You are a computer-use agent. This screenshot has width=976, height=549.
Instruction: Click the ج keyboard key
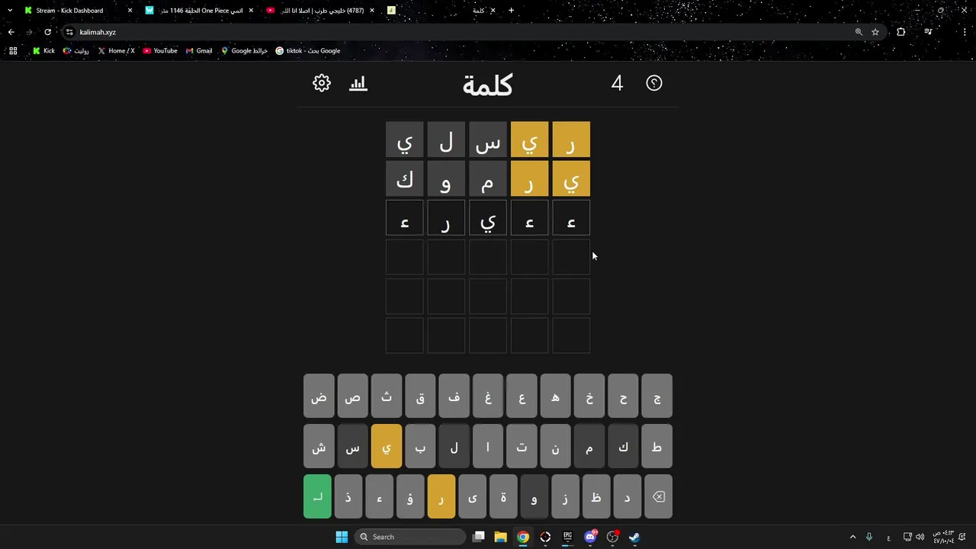657,396
